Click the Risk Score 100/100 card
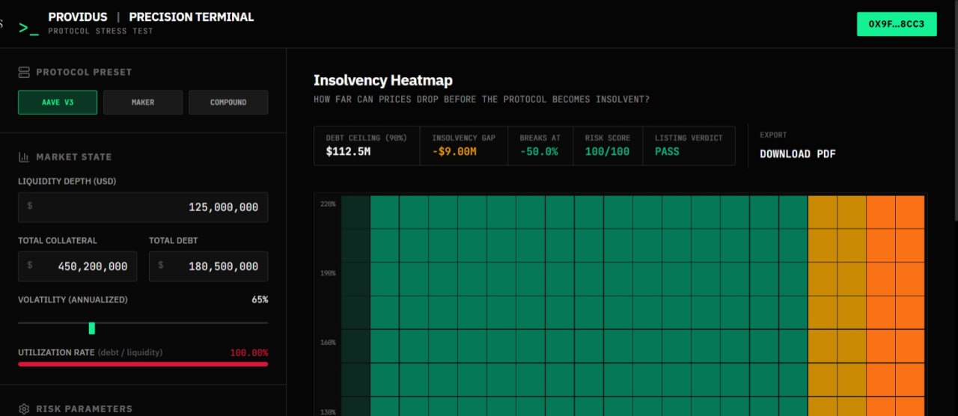 coord(608,145)
